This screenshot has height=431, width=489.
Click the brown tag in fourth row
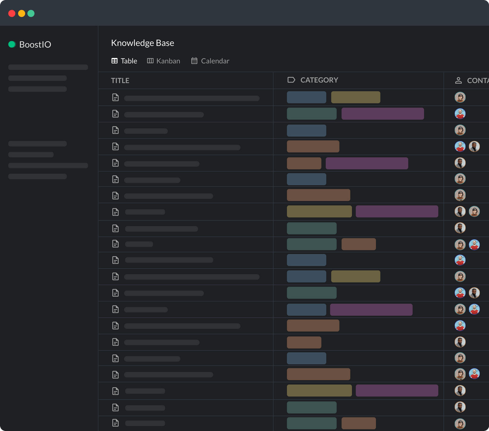pyautogui.click(x=313, y=146)
